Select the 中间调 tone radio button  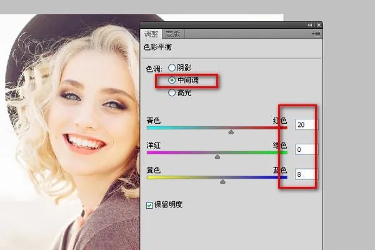(x=171, y=80)
